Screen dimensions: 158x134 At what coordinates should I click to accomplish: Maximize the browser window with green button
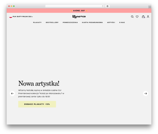14,6
